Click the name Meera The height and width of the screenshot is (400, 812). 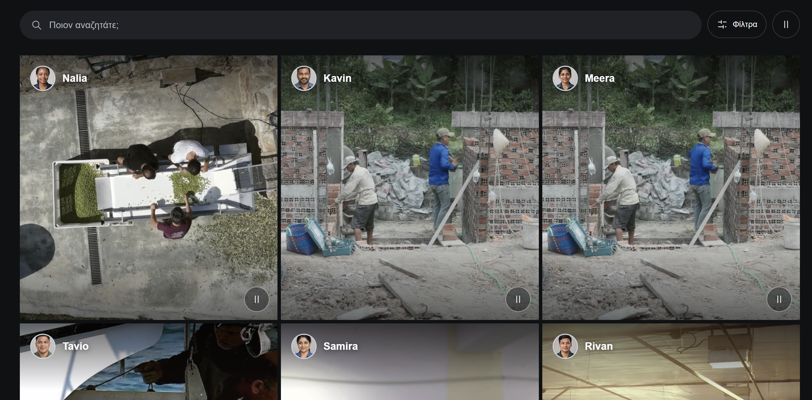[x=600, y=78]
